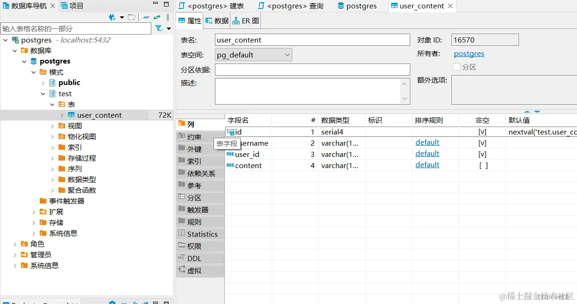Click the create new folder icon in navigator toolbar
Screen dimensions: 577x304
coord(132,17)
